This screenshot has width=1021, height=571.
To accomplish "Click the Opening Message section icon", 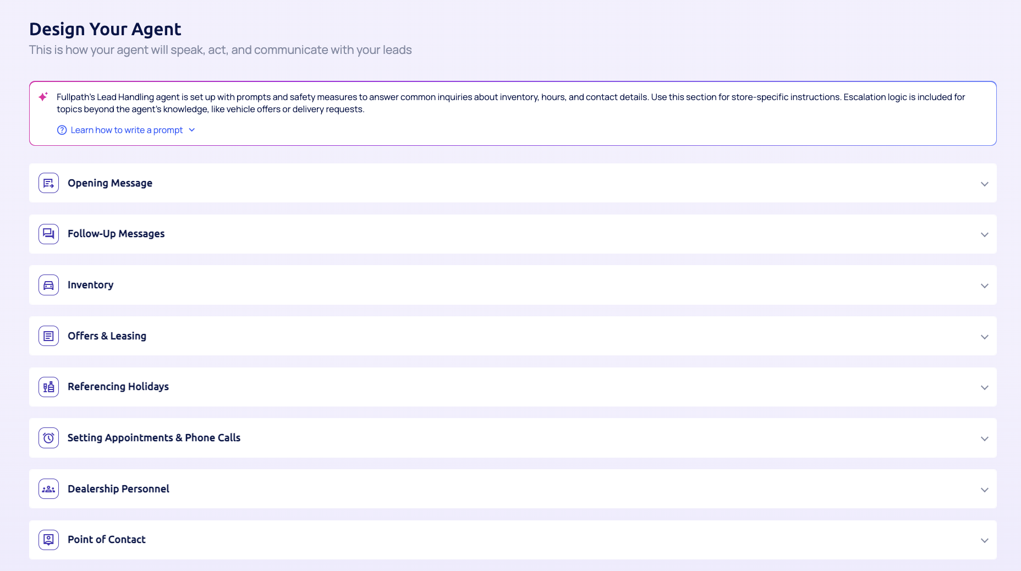I will [x=48, y=183].
